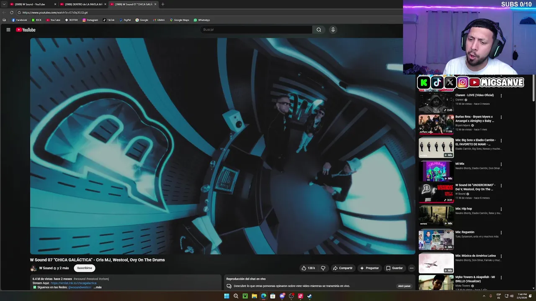Open the PayPal bookmark

point(125,20)
